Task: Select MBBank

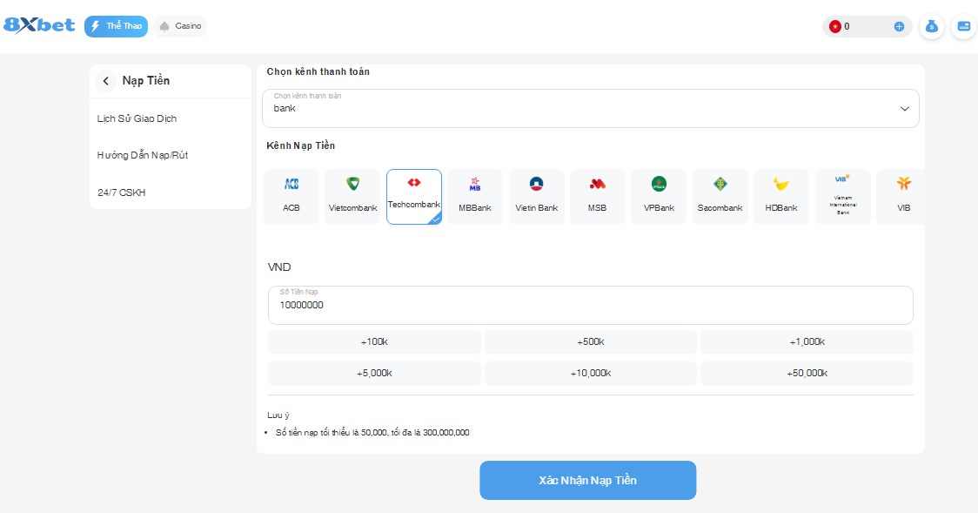Action: click(x=475, y=197)
